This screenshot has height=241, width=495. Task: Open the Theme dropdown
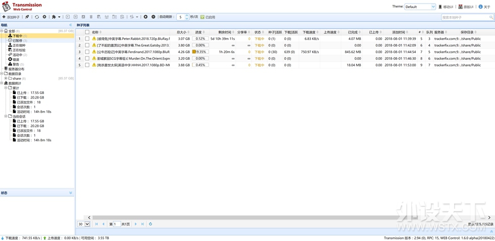[420, 7]
